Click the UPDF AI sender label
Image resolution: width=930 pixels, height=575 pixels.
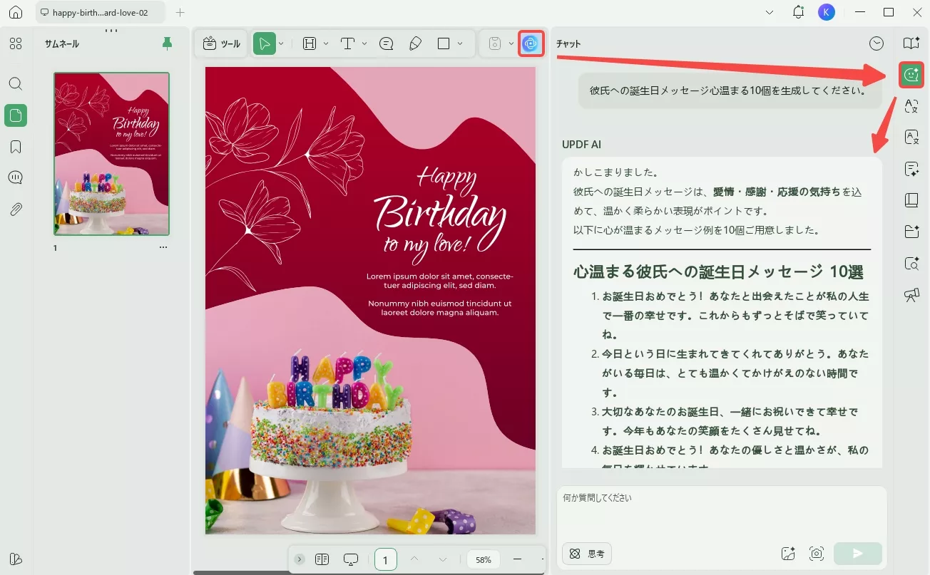[581, 145]
